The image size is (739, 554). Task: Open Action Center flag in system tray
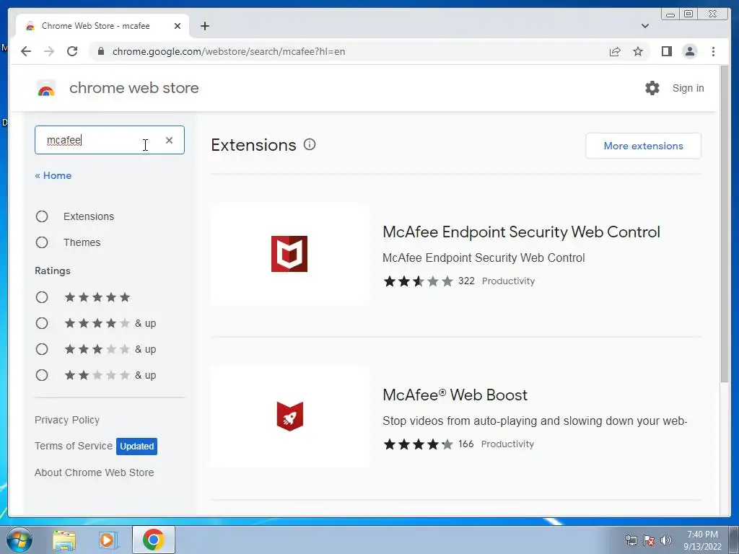coord(649,540)
